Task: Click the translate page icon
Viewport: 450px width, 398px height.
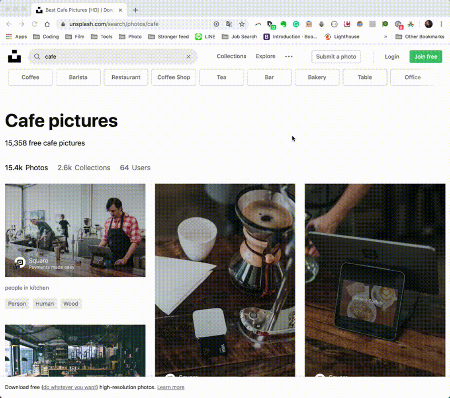Action: [x=229, y=24]
